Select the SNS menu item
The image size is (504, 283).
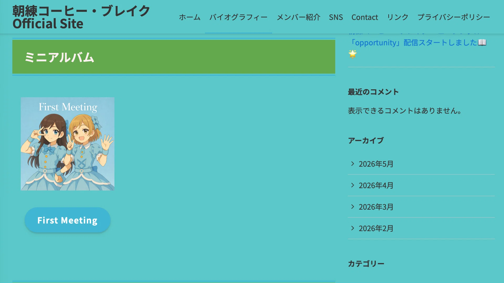point(336,17)
